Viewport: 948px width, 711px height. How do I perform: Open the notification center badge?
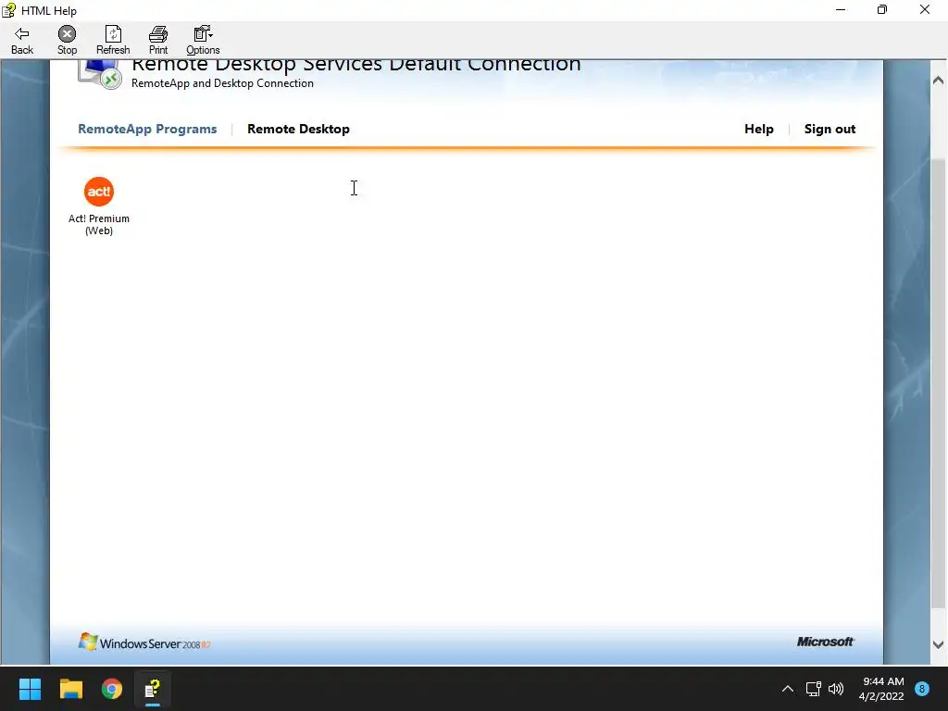922,689
